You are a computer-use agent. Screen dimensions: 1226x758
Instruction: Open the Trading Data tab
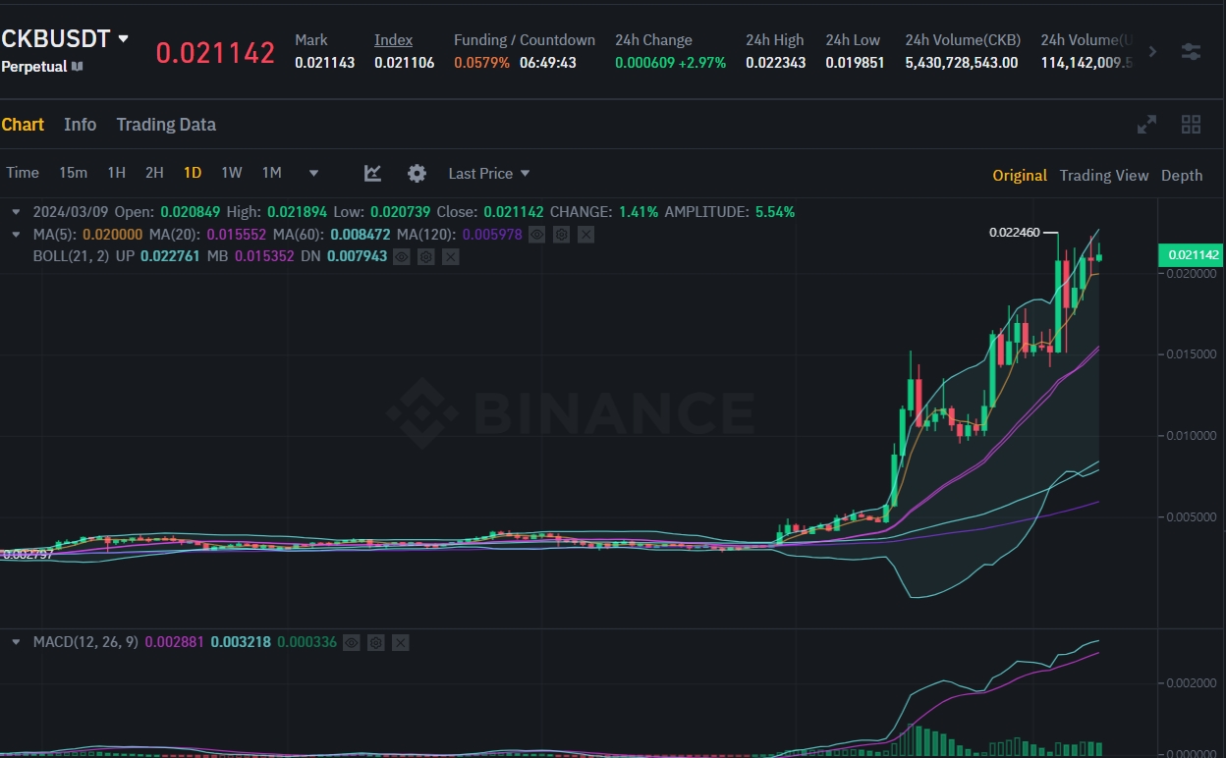coord(166,125)
